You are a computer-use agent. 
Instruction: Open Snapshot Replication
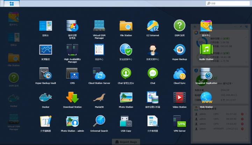(206, 73)
